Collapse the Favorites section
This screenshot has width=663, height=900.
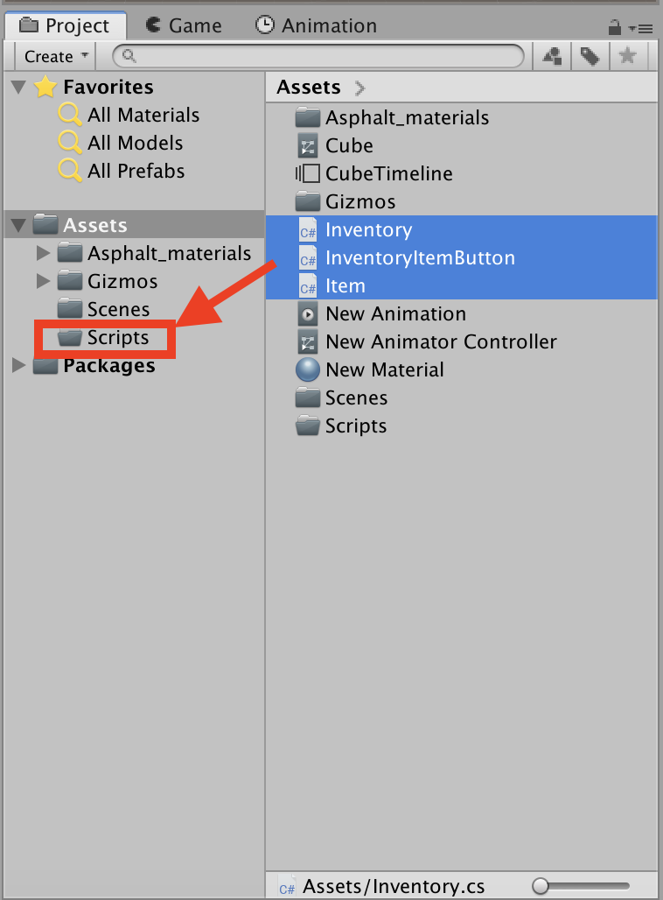pos(19,88)
